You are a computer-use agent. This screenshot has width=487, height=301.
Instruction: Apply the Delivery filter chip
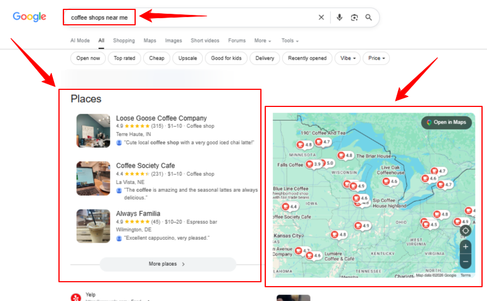[x=265, y=58]
